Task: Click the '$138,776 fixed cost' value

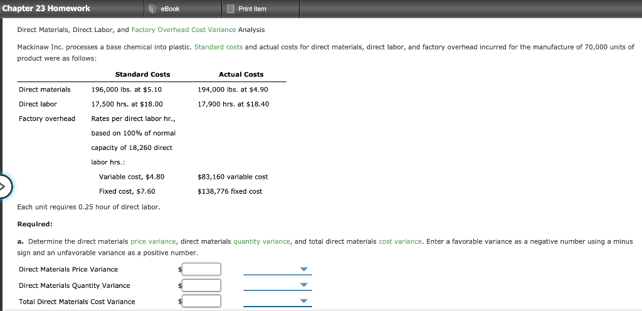Action: pyautogui.click(x=230, y=191)
